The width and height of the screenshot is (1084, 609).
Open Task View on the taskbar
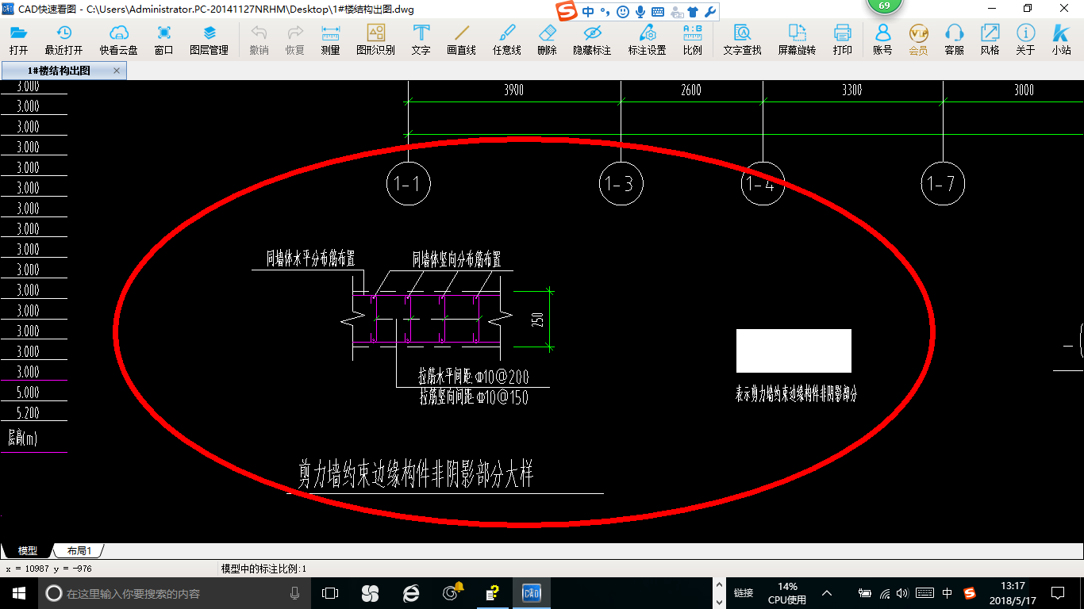point(330,593)
